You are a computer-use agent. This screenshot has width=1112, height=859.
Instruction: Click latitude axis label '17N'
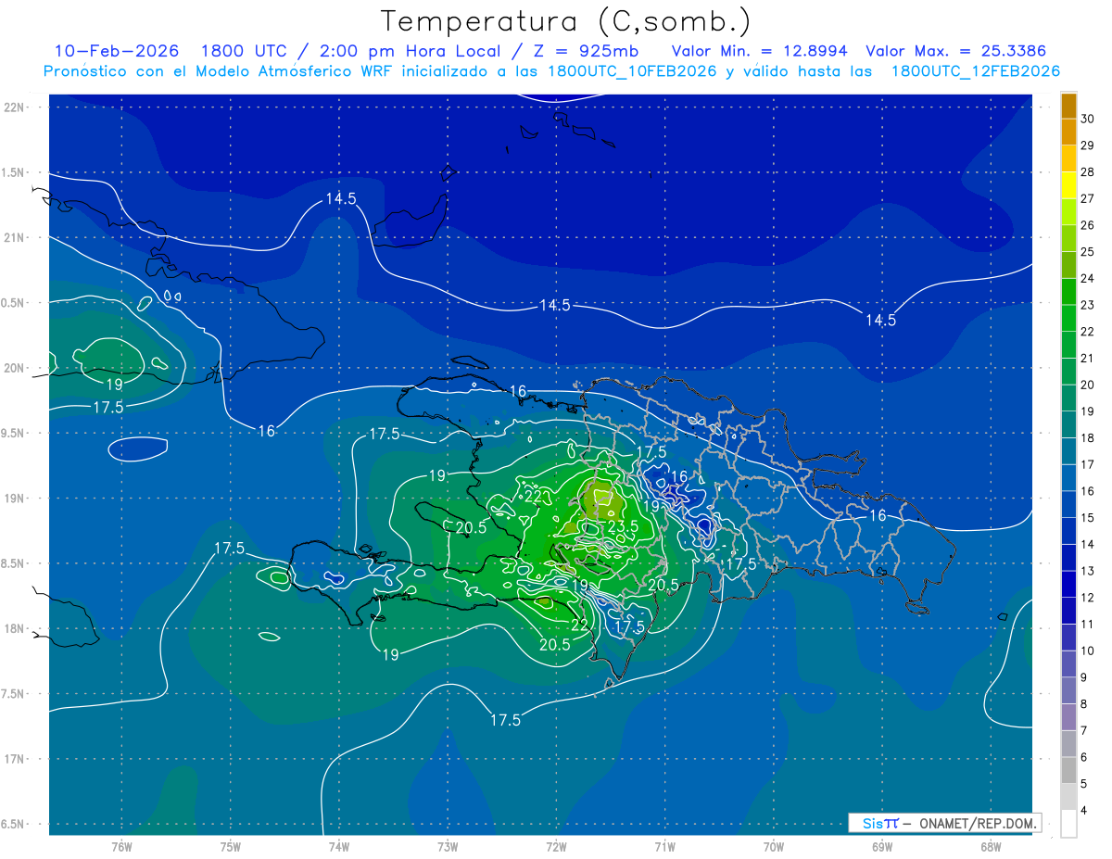(x=14, y=759)
